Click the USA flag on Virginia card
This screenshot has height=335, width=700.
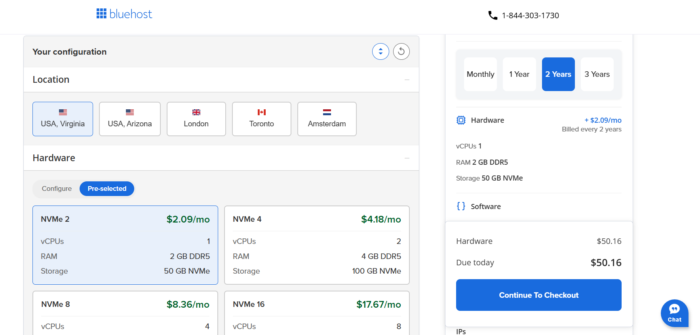click(63, 112)
